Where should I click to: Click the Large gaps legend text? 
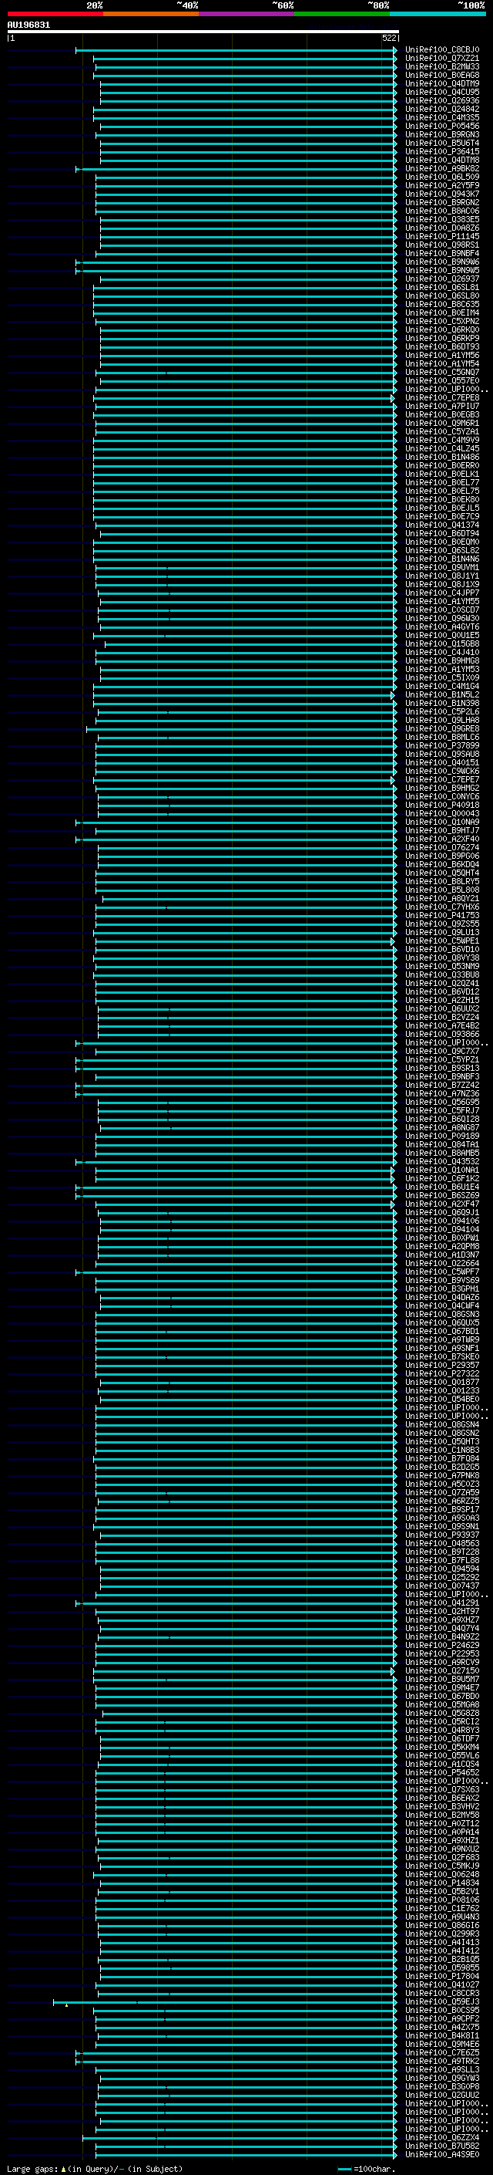32,2168
